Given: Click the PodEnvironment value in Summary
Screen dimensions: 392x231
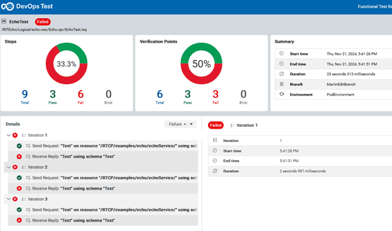Looking at the screenshot, I should pyautogui.click(x=340, y=94).
